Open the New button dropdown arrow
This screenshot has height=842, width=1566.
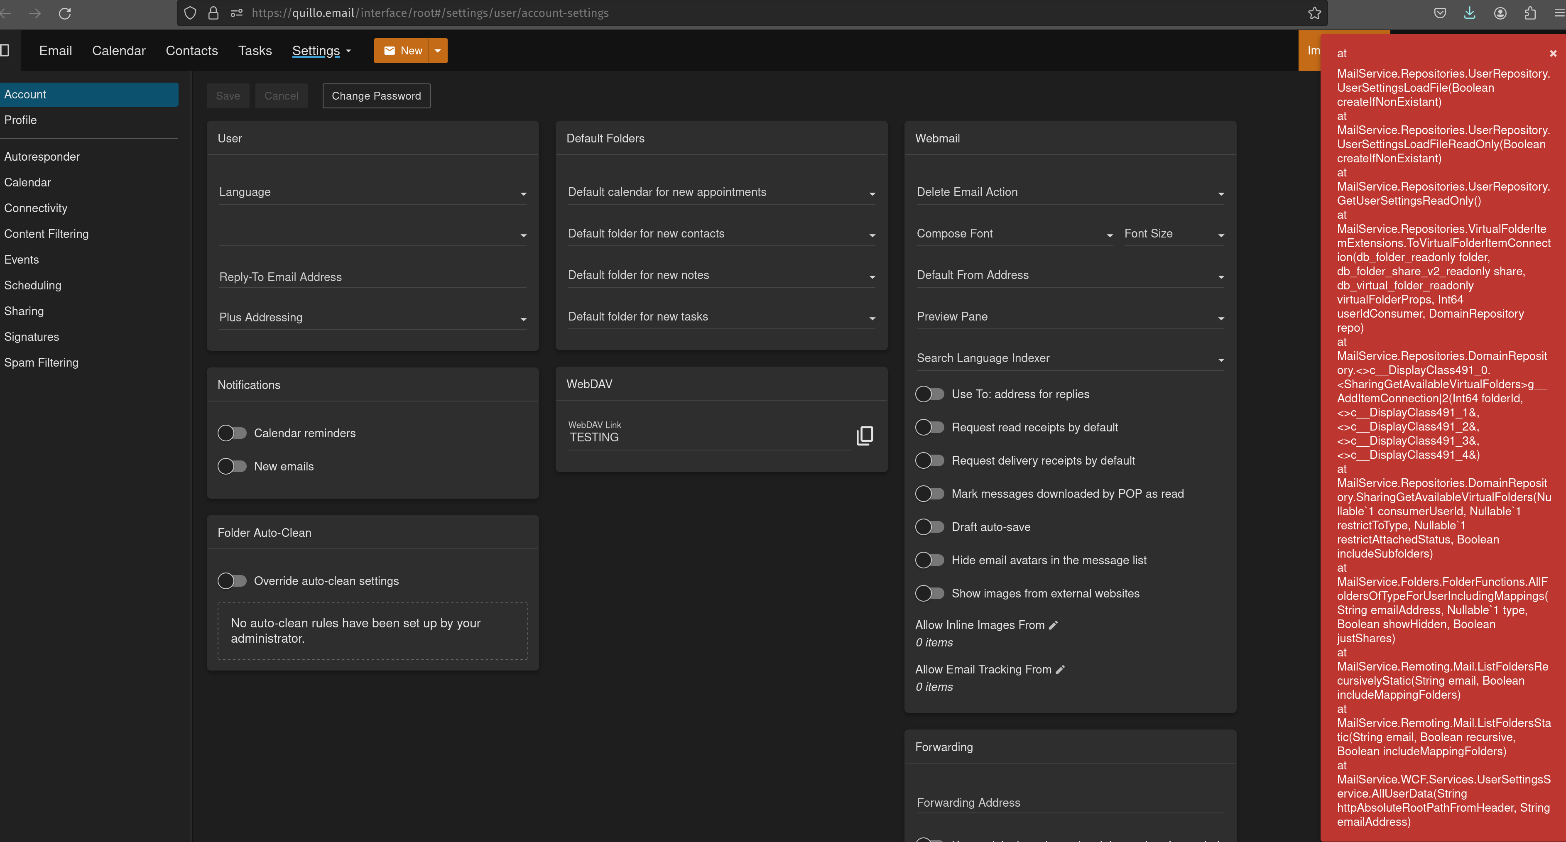pos(438,51)
